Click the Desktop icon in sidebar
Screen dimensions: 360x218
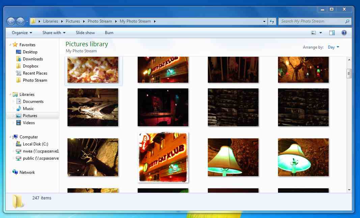pos(19,52)
